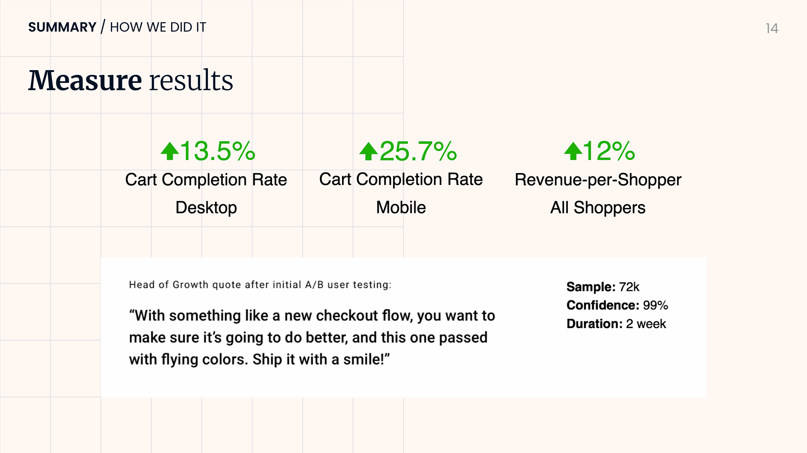Select the 25.7% statistic figure
Screen dimensions: 807x453
pyautogui.click(x=418, y=151)
